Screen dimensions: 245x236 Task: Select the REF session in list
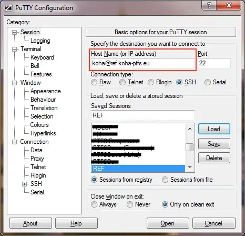tap(138, 169)
